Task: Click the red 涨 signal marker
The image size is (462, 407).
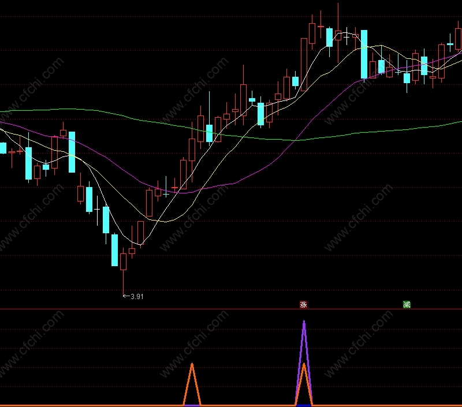Action: click(x=304, y=304)
